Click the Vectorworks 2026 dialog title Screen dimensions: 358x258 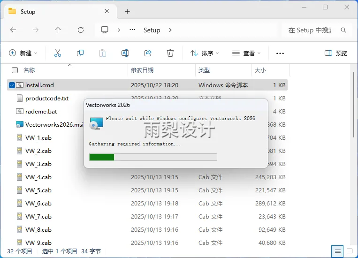coord(108,105)
